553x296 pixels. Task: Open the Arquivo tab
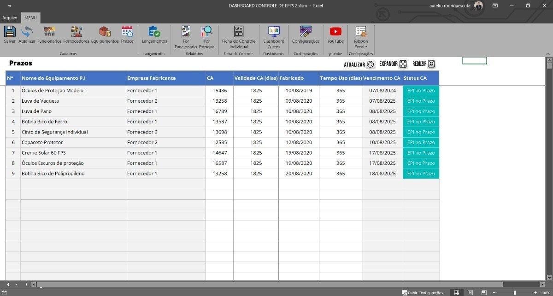10,18
